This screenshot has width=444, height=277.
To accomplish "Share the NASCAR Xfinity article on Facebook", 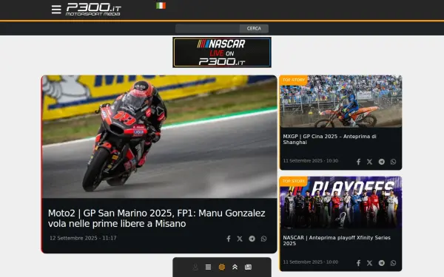I will (358, 263).
